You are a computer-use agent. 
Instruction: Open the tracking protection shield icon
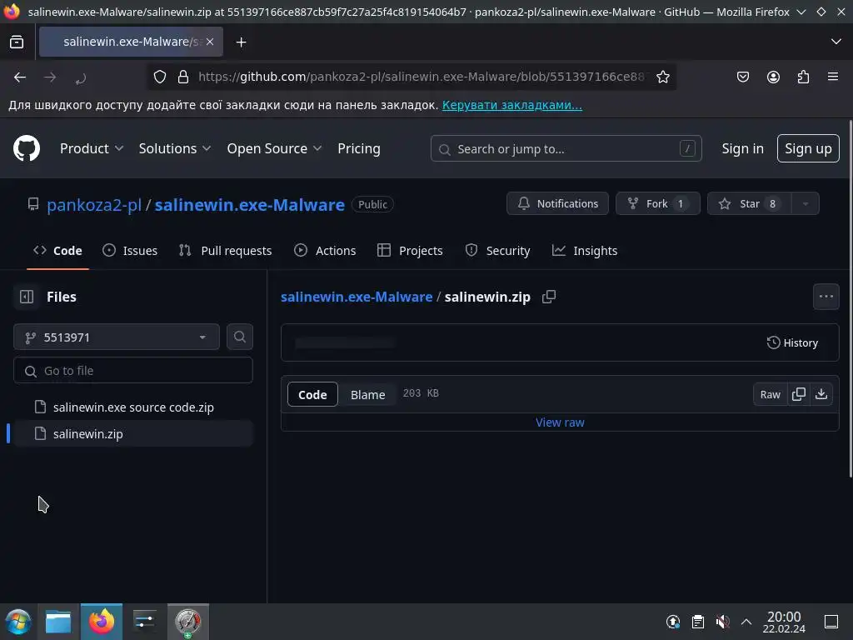pyautogui.click(x=159, y=77)
